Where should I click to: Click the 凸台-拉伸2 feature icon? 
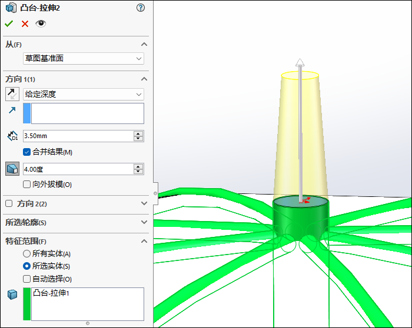[11, 8]
